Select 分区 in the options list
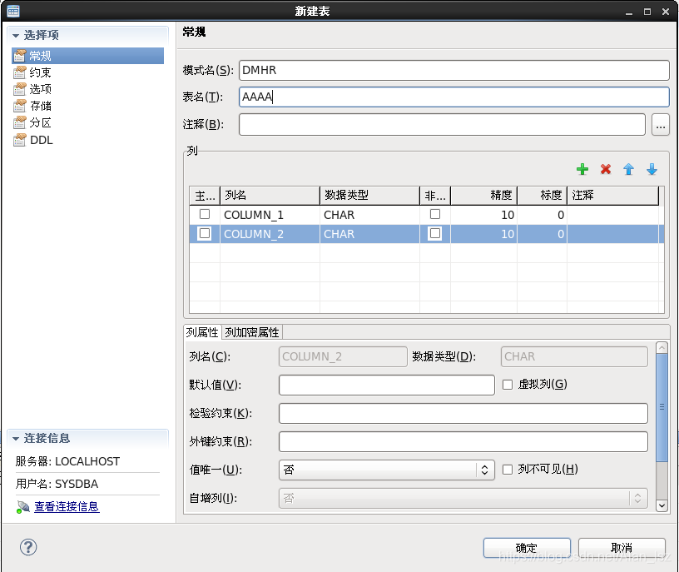Screen dimensions: 679x572 40,122
